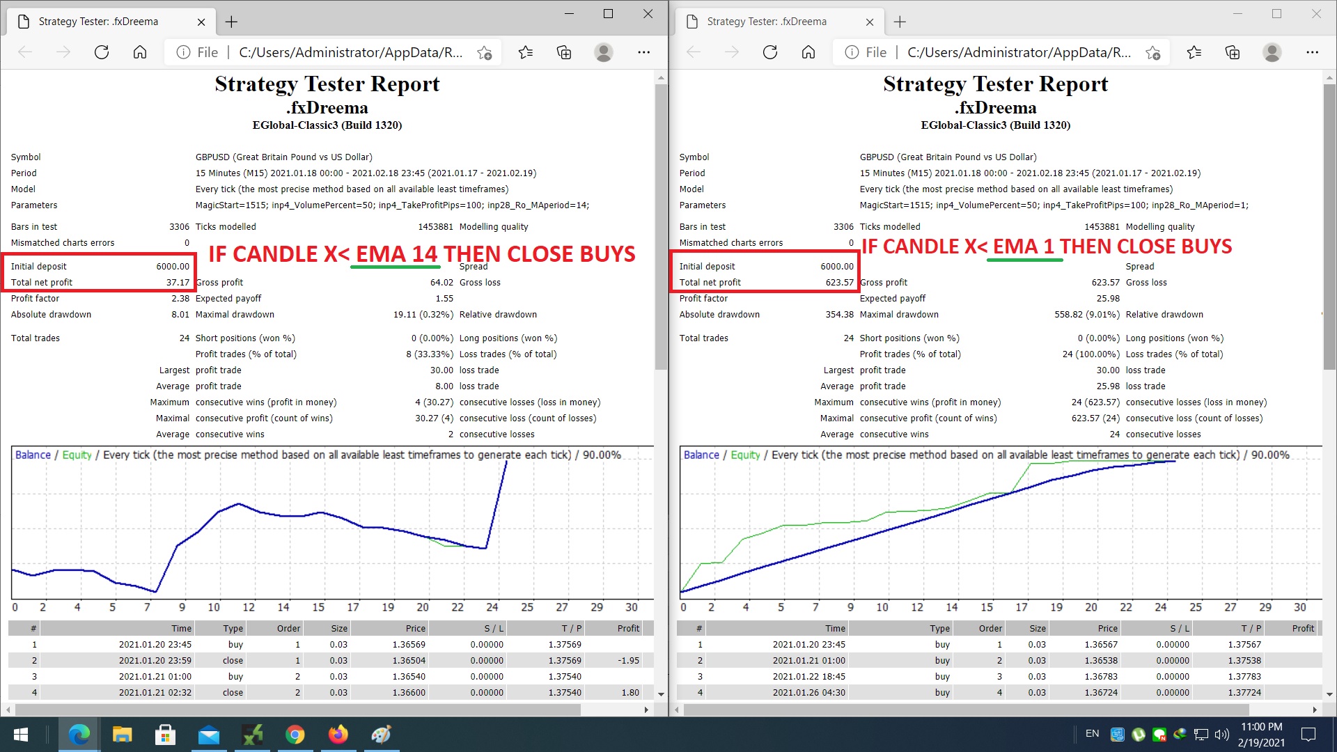The width and height of the screenshot is (1337, 752).
Task: Click left window vertical scrollbar thumb
Action: click(x=661, y=226)
